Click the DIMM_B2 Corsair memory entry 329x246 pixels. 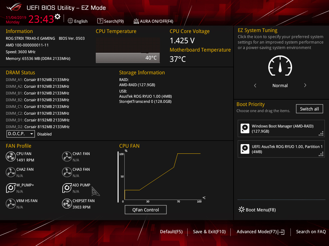pos(38,100)
